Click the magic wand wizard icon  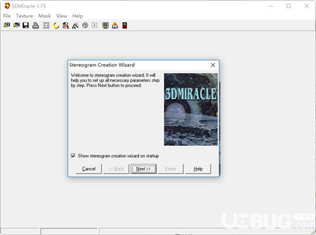(75, 25)
